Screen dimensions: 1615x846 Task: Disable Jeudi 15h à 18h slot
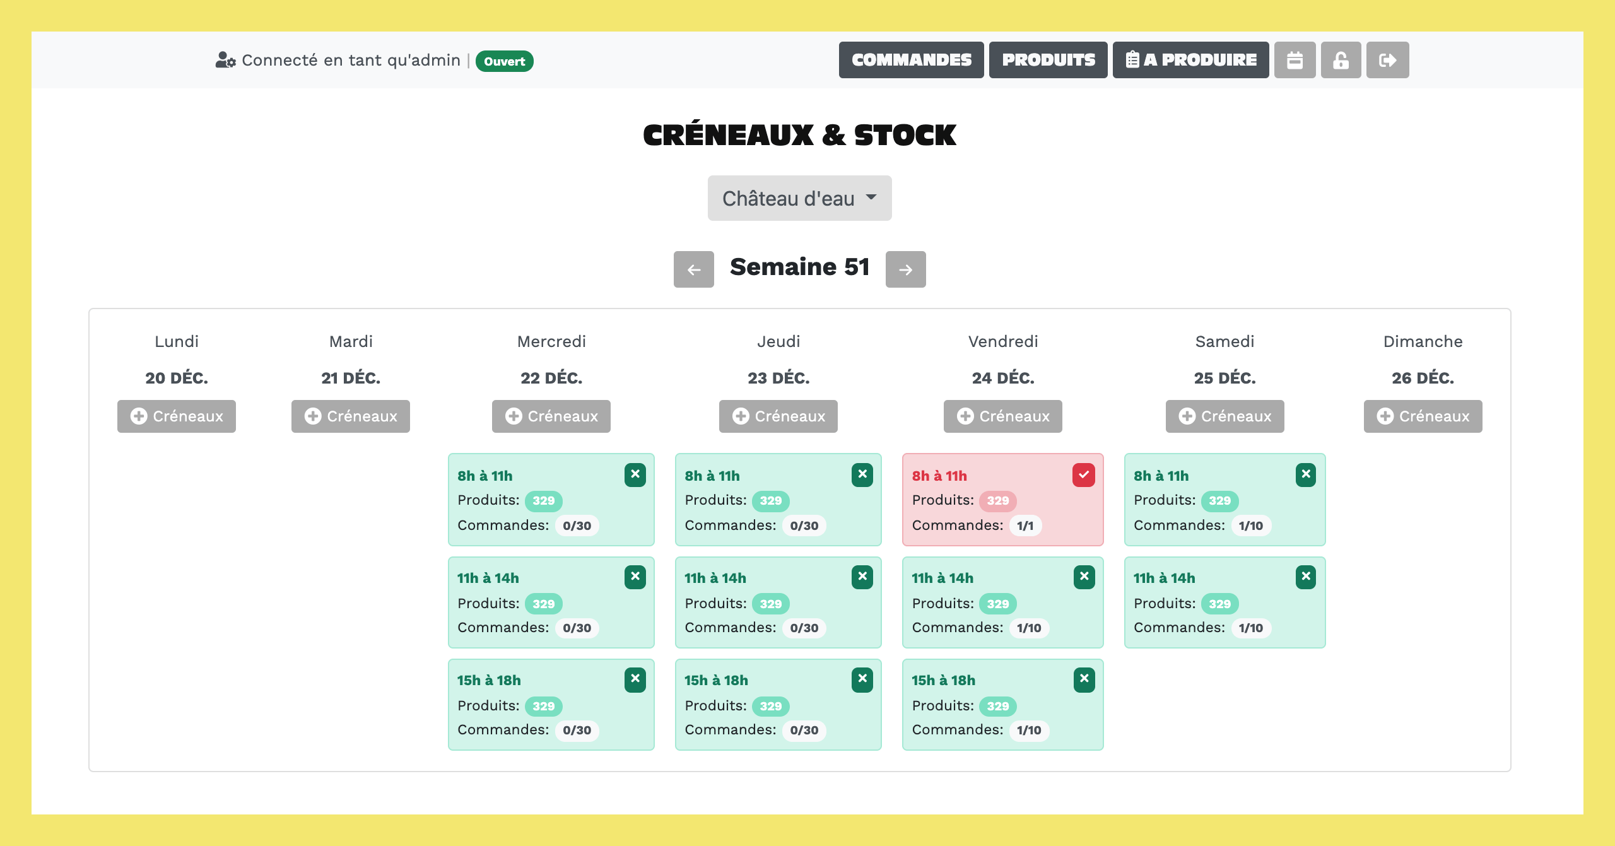(x=862, y=679)
